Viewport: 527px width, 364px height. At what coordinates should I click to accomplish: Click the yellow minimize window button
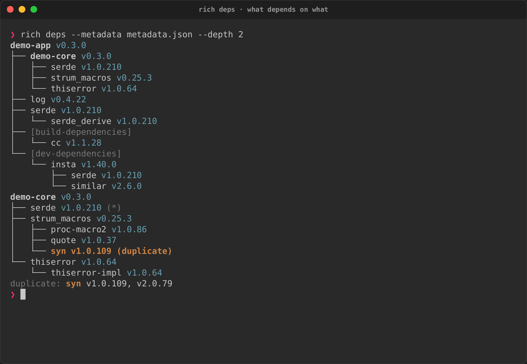pyautogui.click(x=22, y=9)
